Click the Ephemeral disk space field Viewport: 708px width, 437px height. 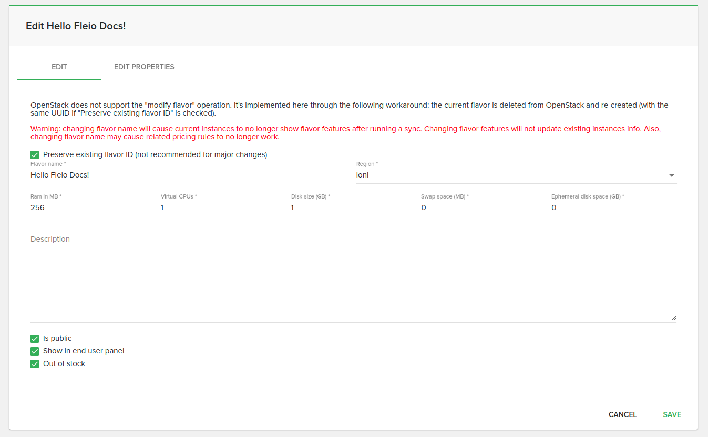click(x=613, y=208)
